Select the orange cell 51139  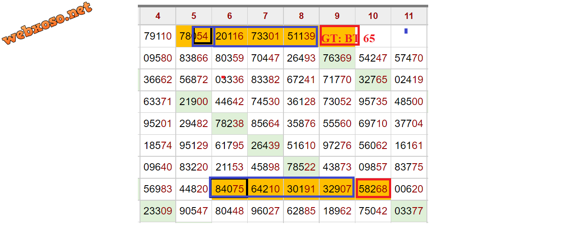(301, 37)
